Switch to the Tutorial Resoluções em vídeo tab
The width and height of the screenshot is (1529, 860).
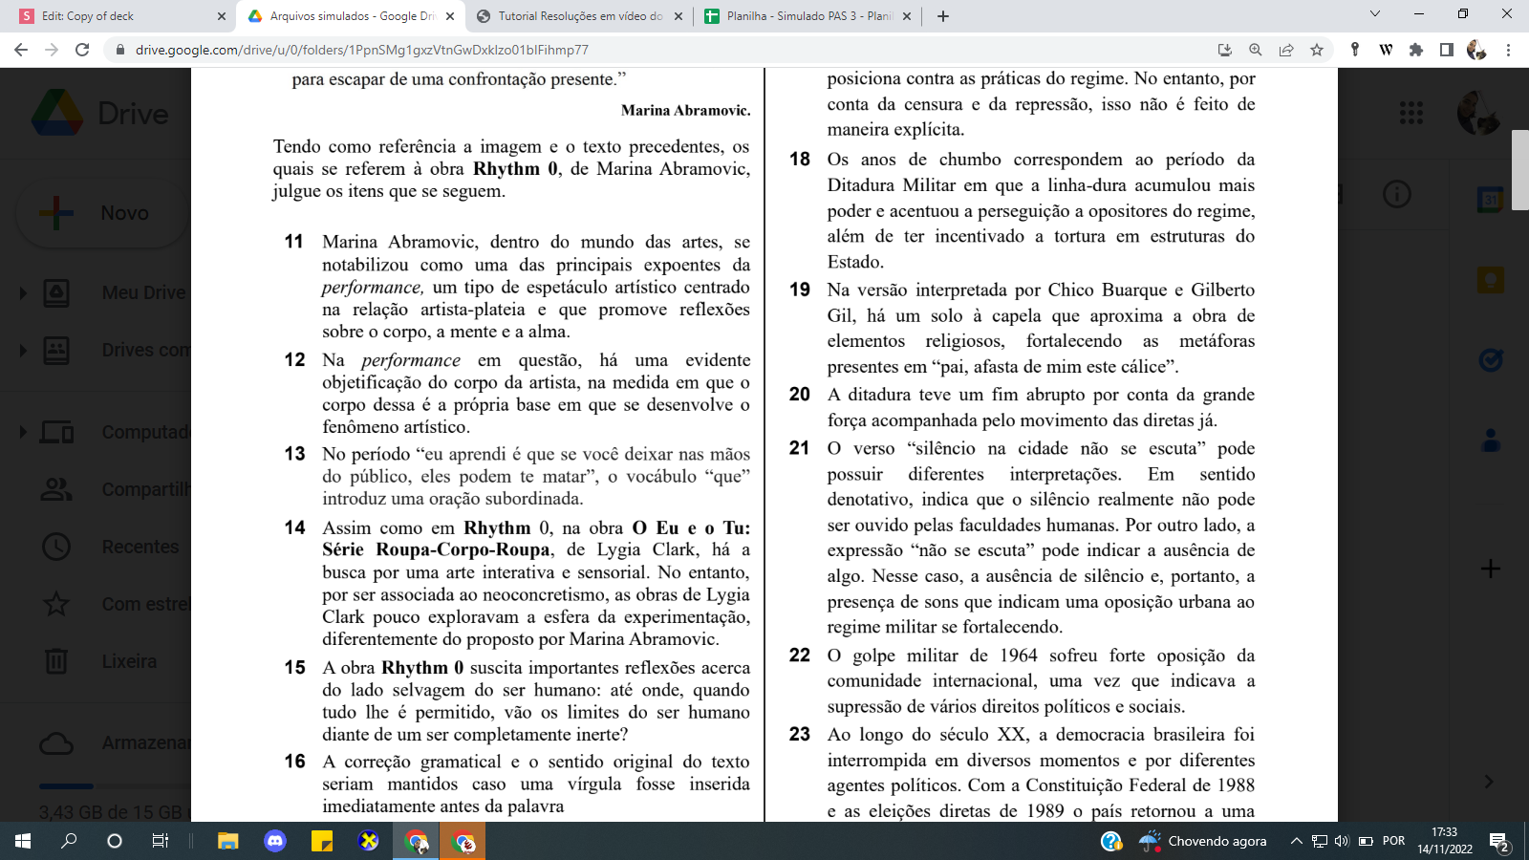(x=578, y=16)
